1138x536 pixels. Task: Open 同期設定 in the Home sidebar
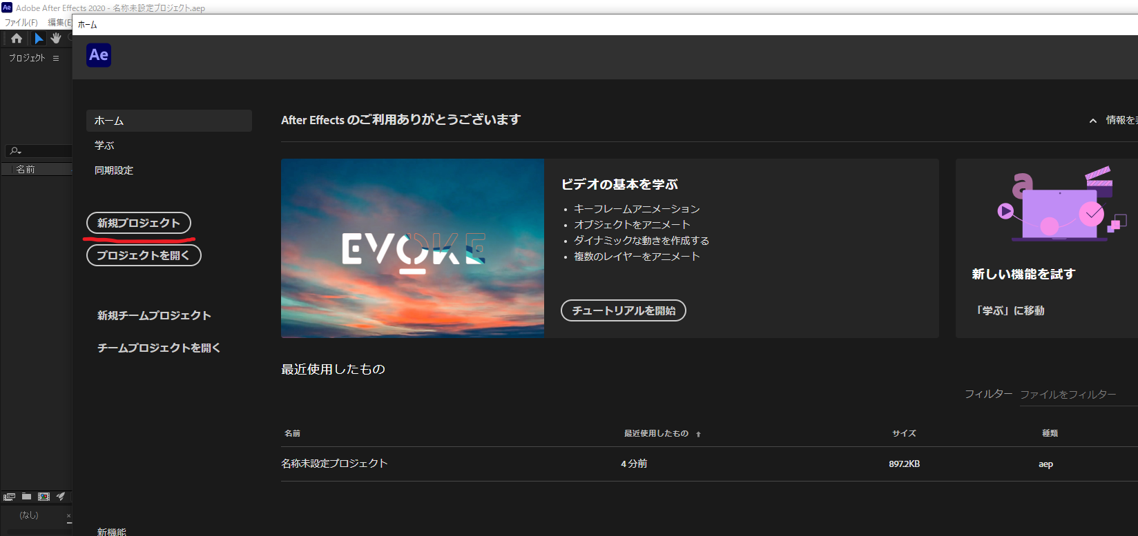(x=114, y=170)
